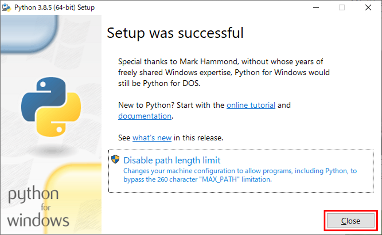The image size is (382, 235).
Task: Click the highlighted Close button at bottom
Action: (350, 221)
